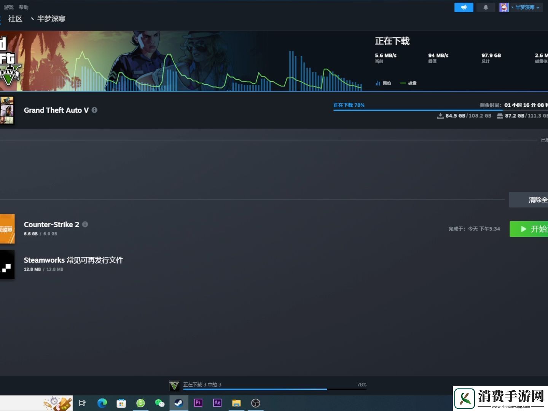The image size is (548, 411).
Task: Click the GTA V download progress bar
Action: pos(441,110)
